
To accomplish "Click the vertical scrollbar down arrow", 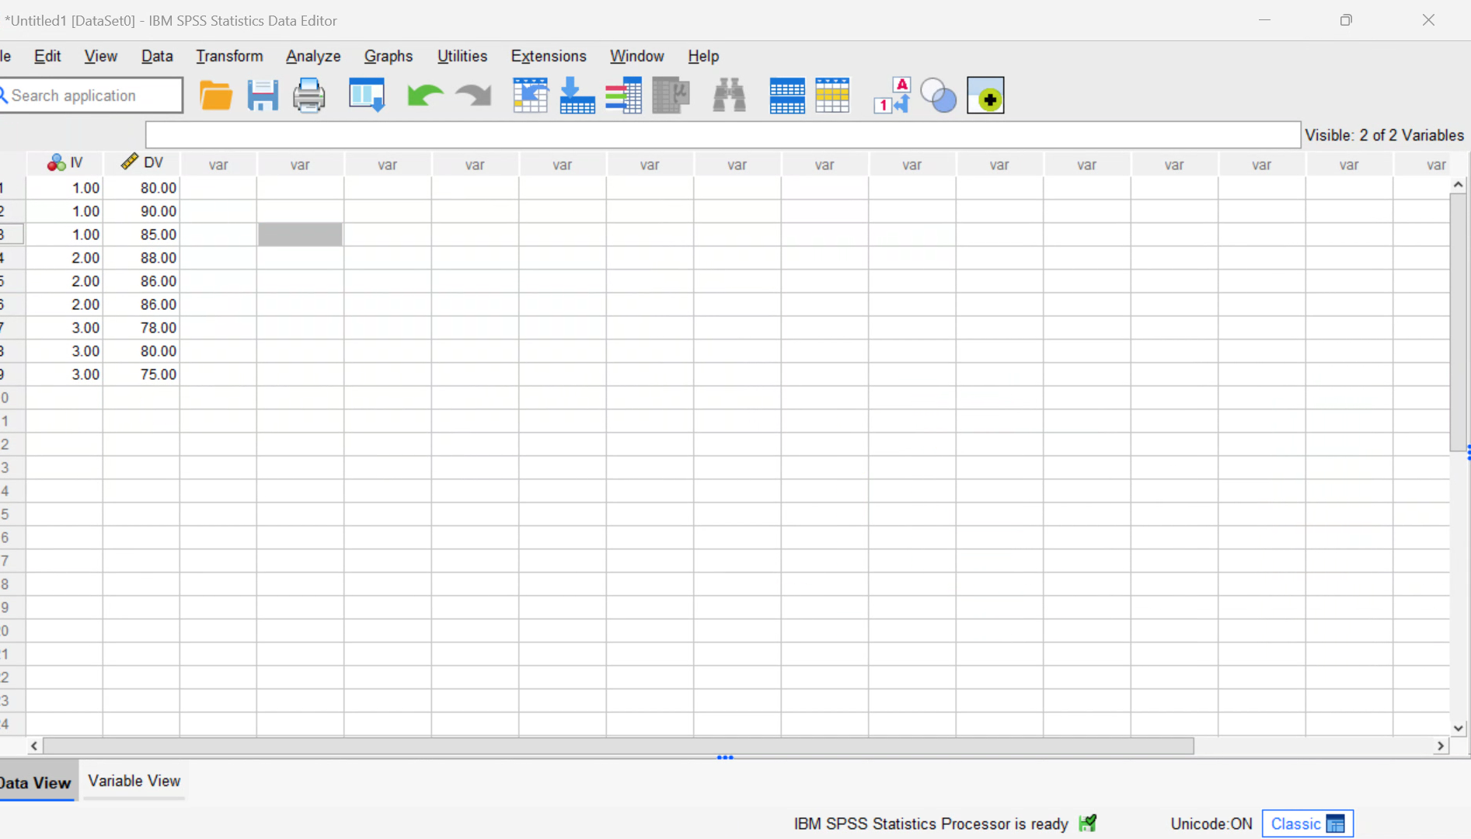I will click(x=1458, y=728).
